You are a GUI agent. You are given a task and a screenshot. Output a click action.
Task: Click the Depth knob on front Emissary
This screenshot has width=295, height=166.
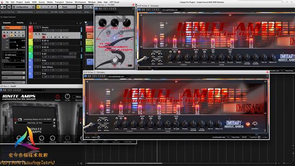[x=210, y=124]
